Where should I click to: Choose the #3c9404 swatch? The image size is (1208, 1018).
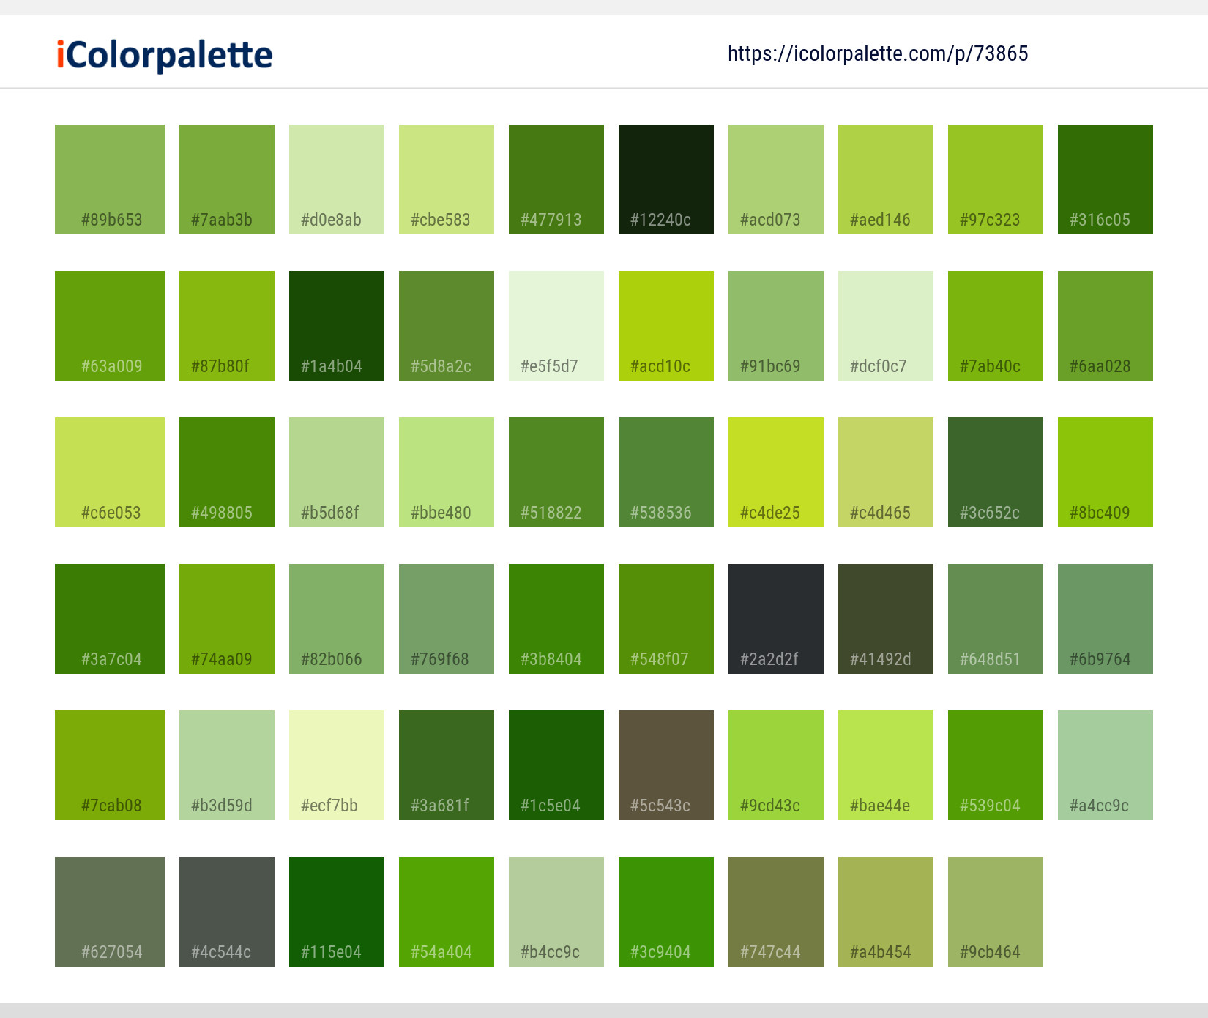point(666,912)
